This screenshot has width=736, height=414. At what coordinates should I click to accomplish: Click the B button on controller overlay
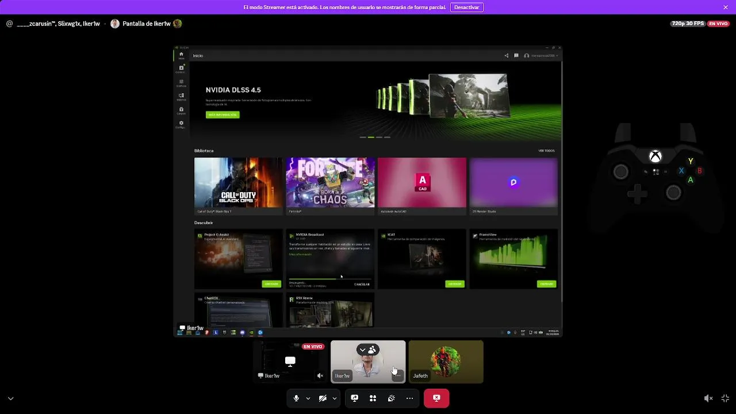[x=700, y=171]
